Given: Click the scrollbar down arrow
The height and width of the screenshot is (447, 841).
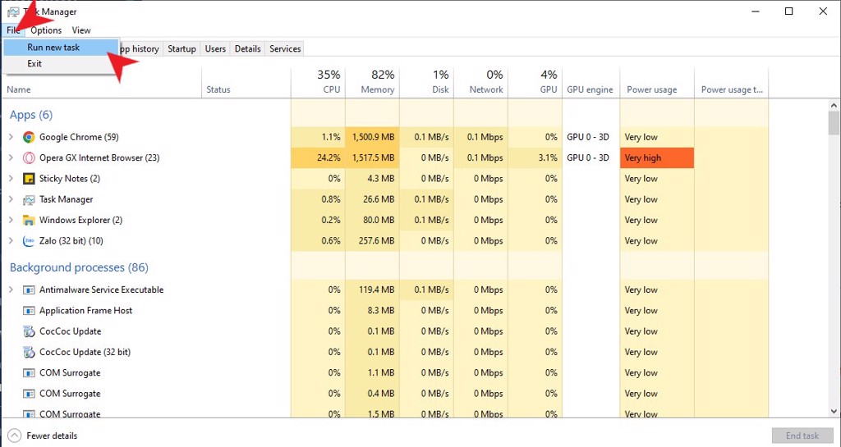Looking at the screenshot, I should (x=834, y=412).
